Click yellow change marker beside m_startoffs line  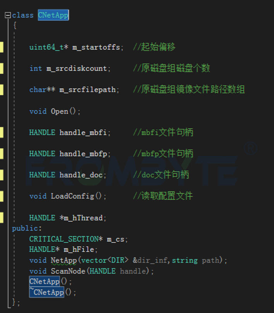(2, 47)
